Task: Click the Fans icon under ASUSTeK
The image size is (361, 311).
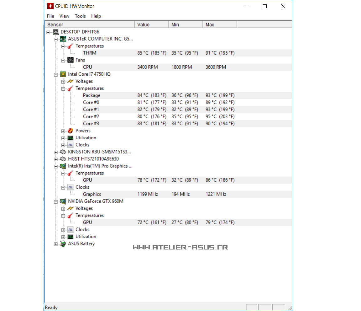Action: coord(71,60)
